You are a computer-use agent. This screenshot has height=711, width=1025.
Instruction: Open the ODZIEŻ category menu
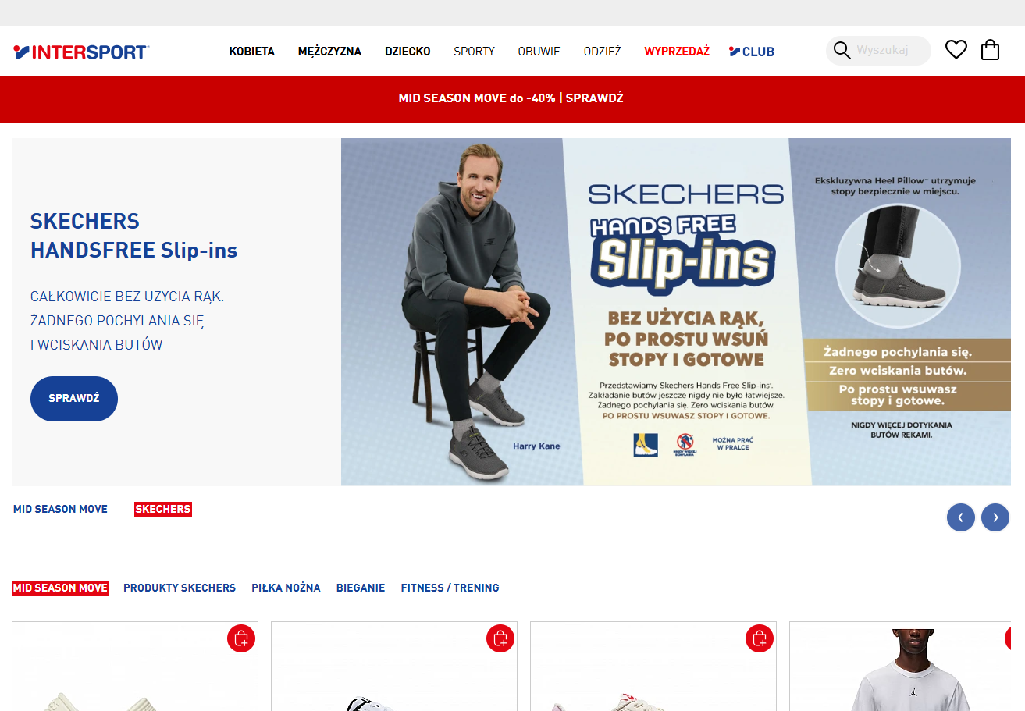click(603, 52)
